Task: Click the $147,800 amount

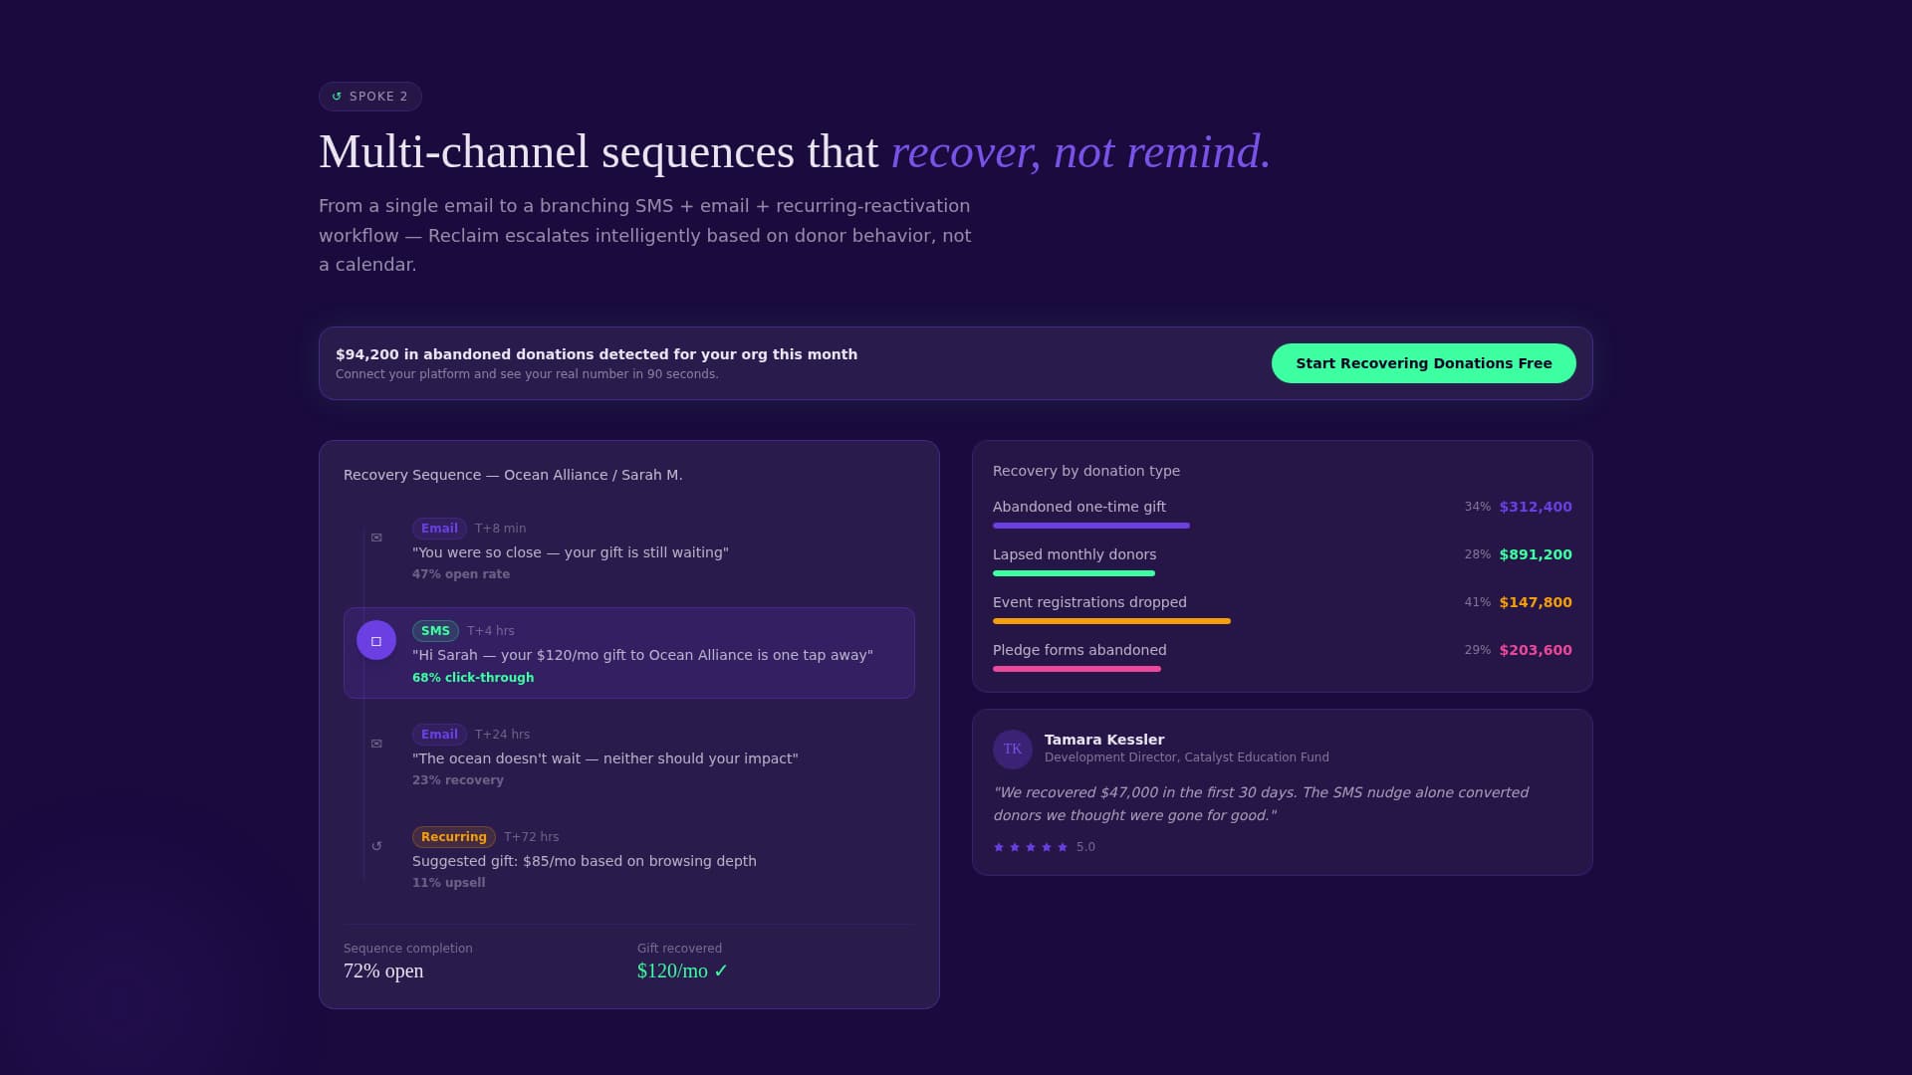Action: (1536, 602)
